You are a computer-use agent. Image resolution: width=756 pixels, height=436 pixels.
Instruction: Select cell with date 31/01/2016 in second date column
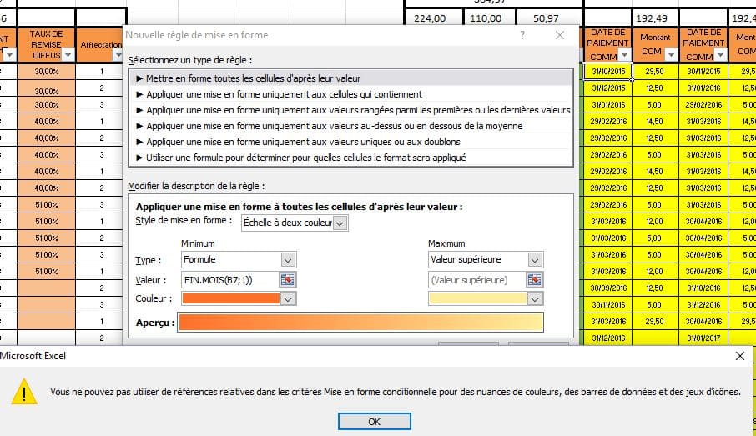tap(703, 88)
